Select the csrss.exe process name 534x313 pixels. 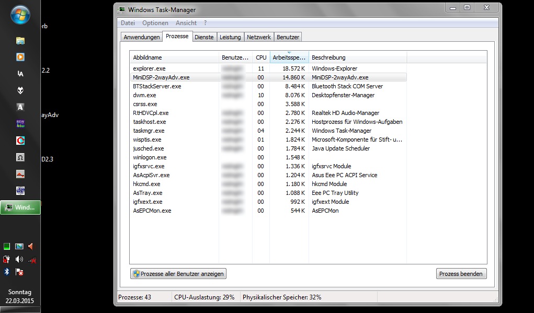145,104
